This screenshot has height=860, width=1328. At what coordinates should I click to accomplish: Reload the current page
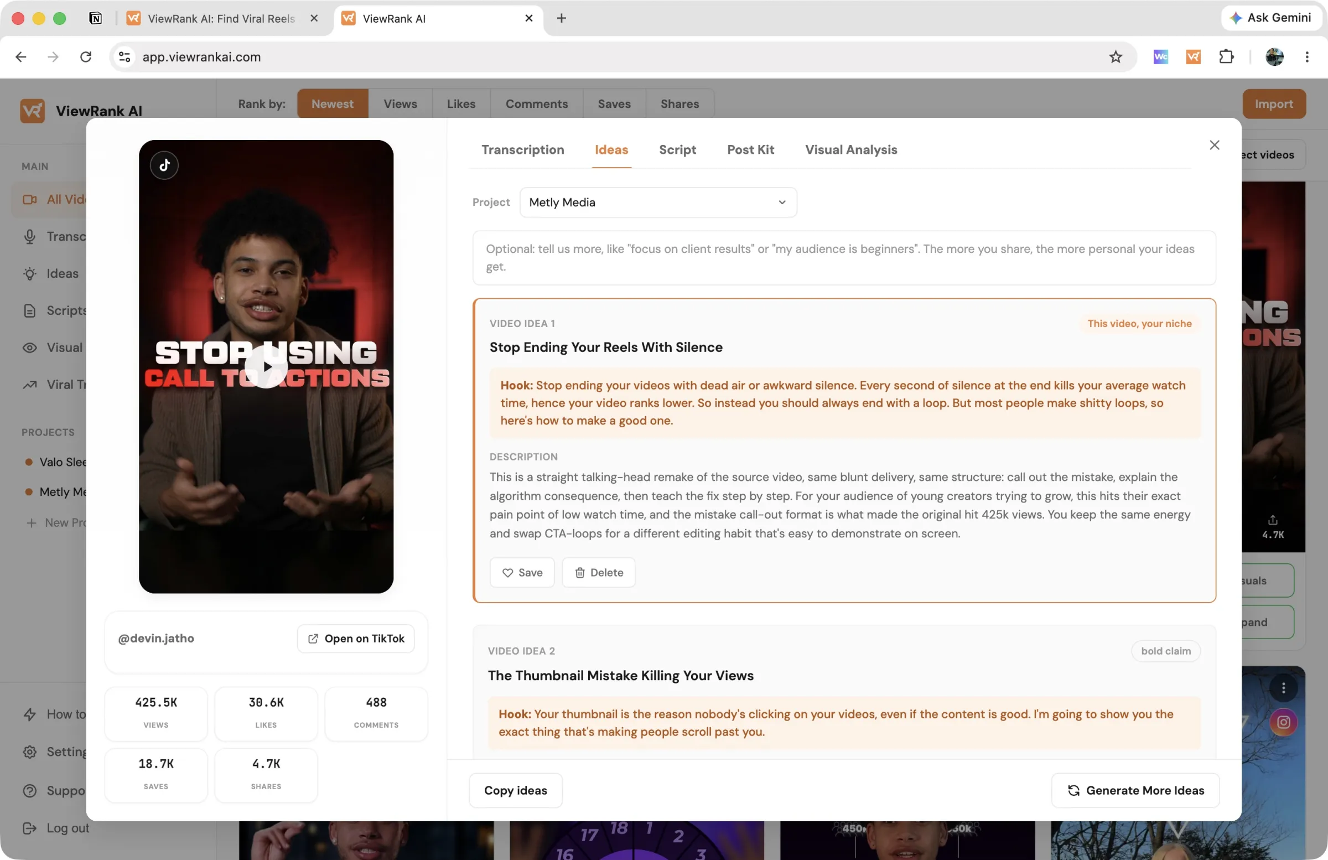click(85, 57)
